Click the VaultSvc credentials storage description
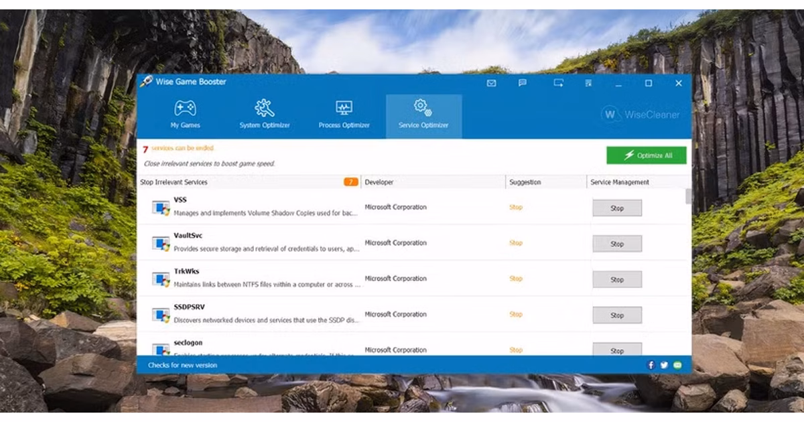 pyautogui.click(x=267, y=249)
